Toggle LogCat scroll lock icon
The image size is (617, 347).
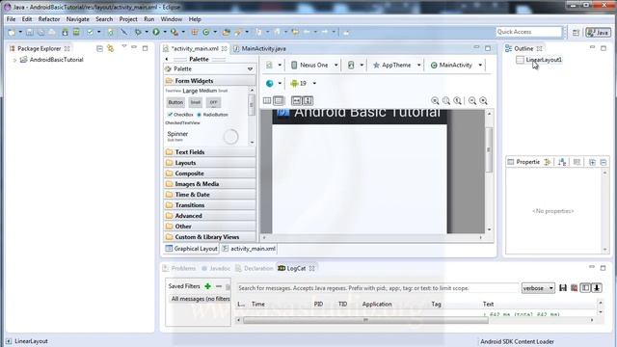click(597, 288)
